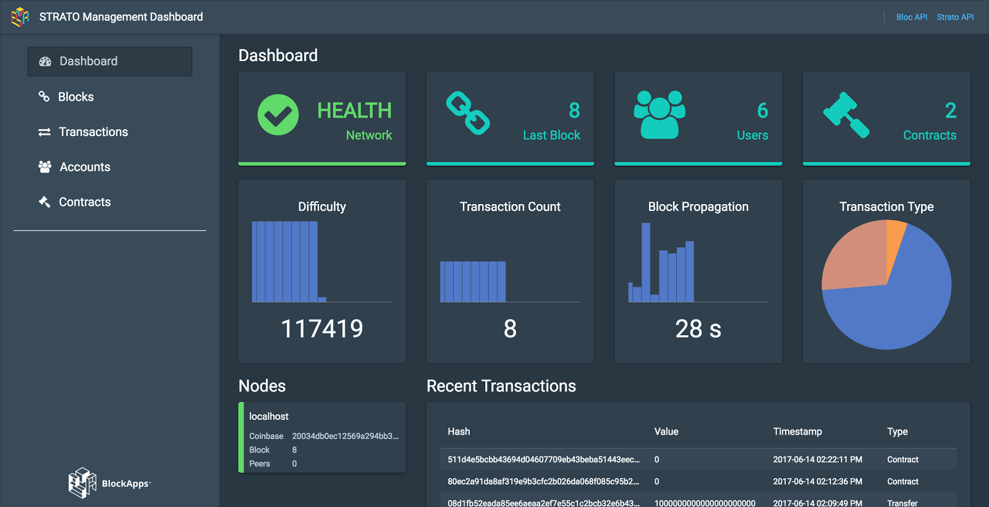Open the Dashboard sidebar item
Screen dimensions: 989x507
coord(109,61)
